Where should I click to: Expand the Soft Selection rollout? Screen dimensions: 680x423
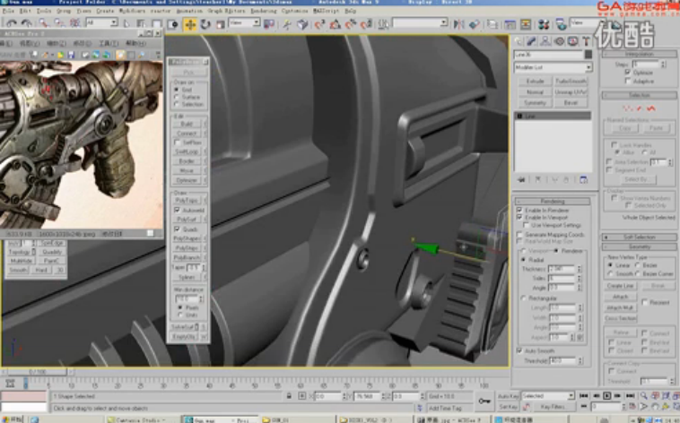tap(640, 237)
